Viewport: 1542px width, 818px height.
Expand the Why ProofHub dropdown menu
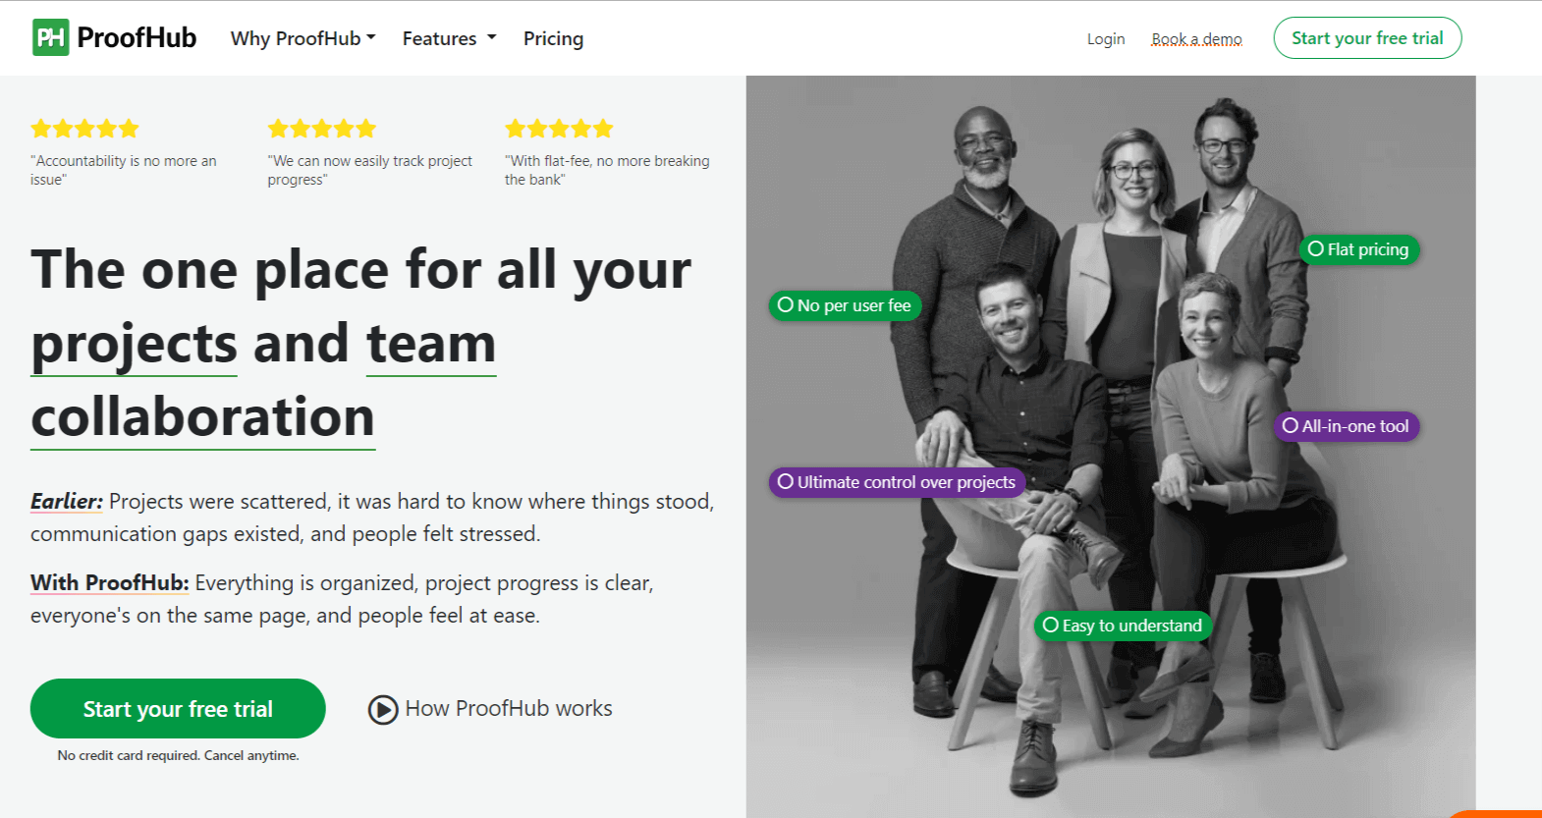pyautogui.click(x=303, y=38)
